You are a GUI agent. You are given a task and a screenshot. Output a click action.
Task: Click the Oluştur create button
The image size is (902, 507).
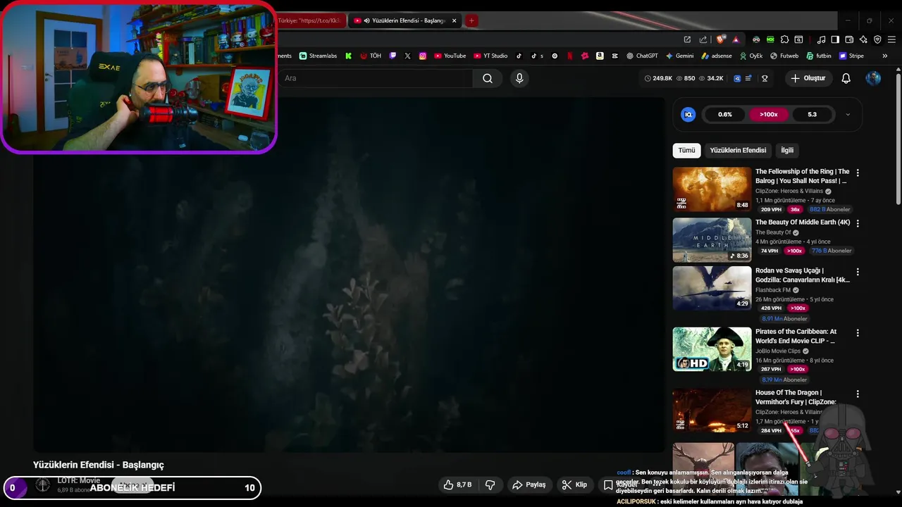click(x=808, y=78)
